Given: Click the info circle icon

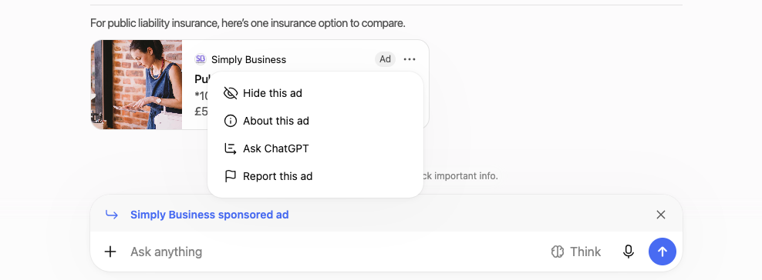Looking at the screenshot, I should pos(231,121).
